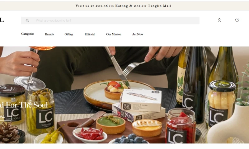Select the Act Now link
Viewport: 249px width, 149px height.
[138, 34]
